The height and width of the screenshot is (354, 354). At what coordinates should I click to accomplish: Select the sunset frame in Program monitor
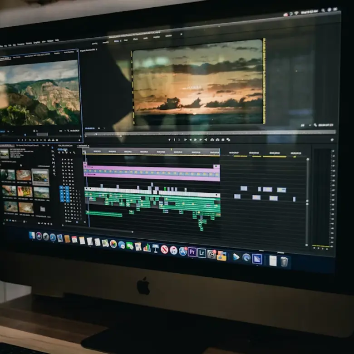(x=198, y=83)
